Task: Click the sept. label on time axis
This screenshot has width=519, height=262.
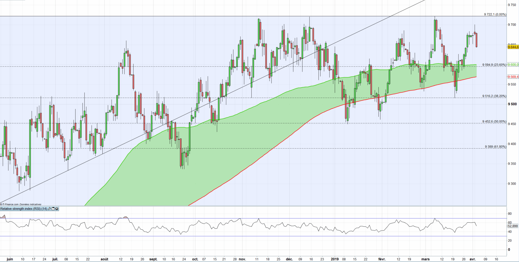Action: (x=153, y=259)
